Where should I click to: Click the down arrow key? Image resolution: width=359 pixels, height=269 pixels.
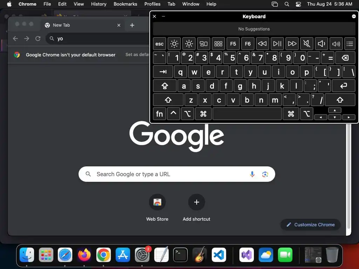click(335, 117)
